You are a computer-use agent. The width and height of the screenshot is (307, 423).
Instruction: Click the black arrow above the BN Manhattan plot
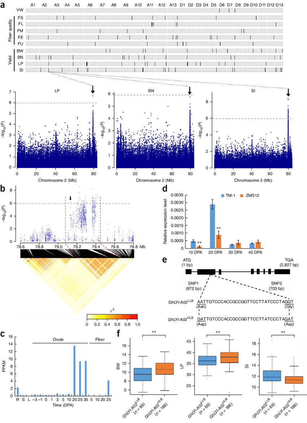pos(190,91)
